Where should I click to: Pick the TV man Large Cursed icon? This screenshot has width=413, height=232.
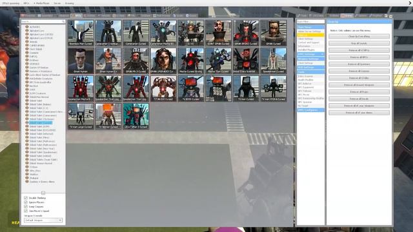coord(81,116)
